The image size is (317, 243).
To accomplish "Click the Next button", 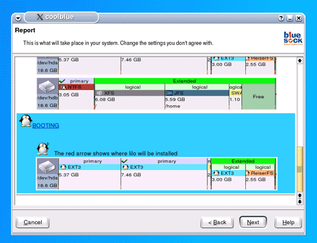I will tap(253, 222).
